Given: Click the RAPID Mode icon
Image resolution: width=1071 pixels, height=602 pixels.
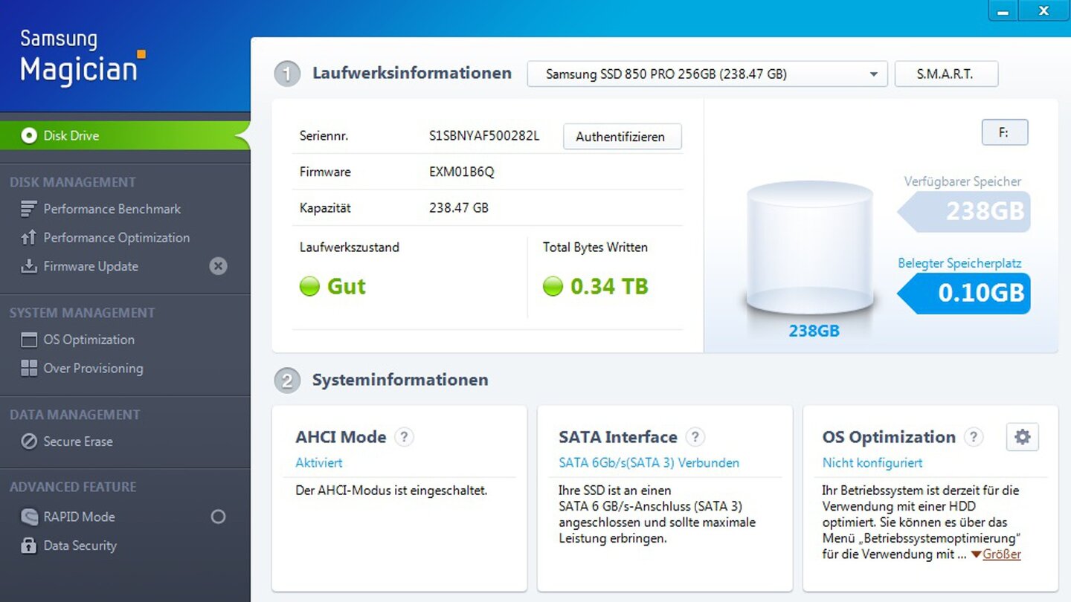Looking at the screenshot, I should click(29, 517).
